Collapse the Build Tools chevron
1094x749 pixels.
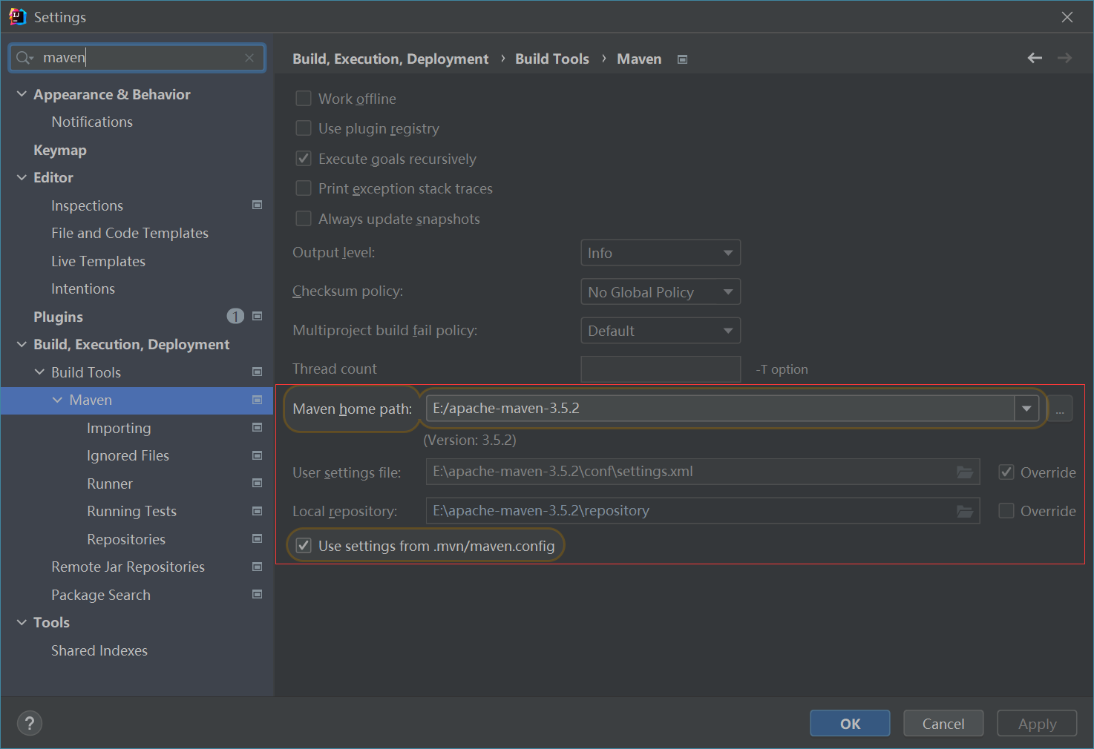pyautogui.click(x=39, y=372)
